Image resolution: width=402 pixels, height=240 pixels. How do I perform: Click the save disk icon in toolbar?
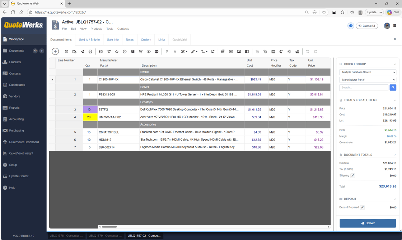pos(66,52)
